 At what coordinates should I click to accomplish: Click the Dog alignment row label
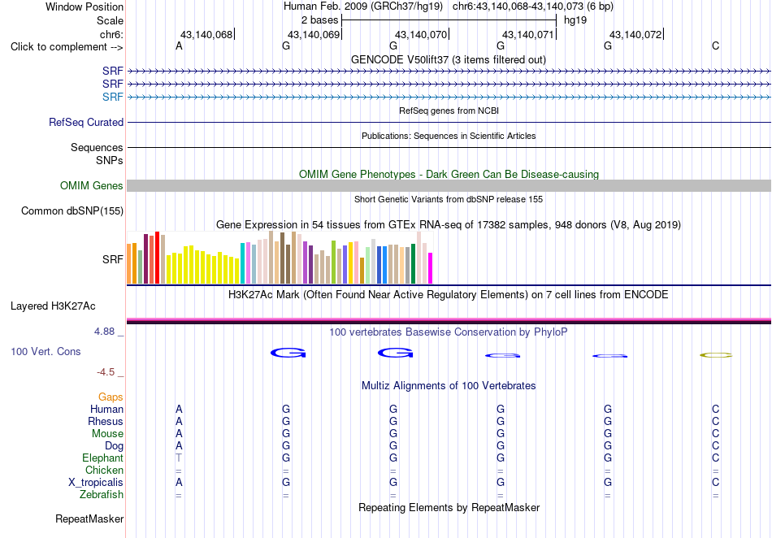114,446
